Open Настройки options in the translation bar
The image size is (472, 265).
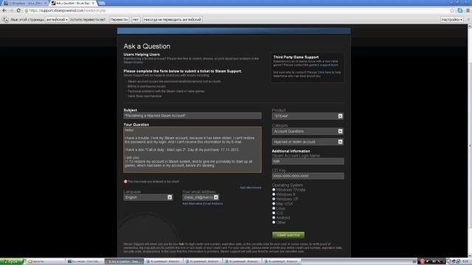click(x=452, y=20)
